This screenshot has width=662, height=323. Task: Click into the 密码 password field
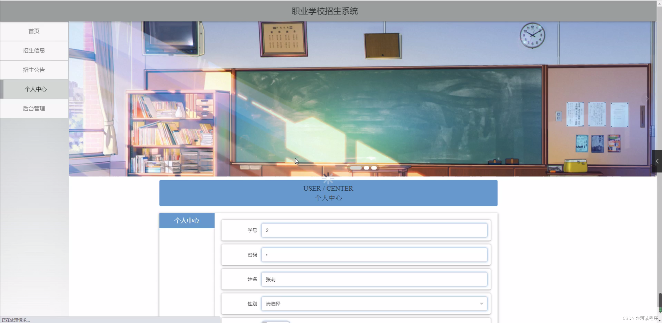374,255
